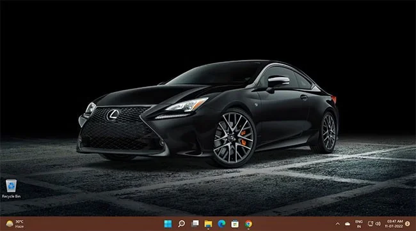The image size is (416, 231).
Task: Open Task View from taskbar
Action: tap(195, 224)
